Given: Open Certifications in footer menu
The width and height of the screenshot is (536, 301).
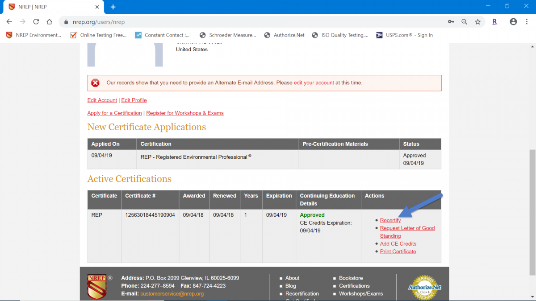Looking at the screenshot, I should pos(354,286).
